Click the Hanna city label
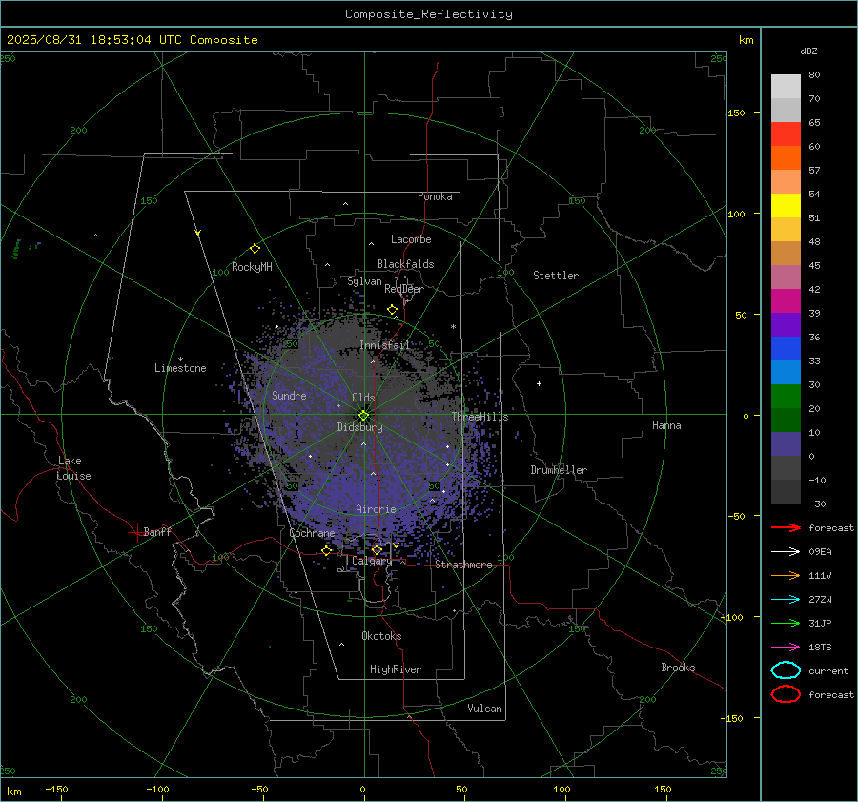 [x=666, y=425]
